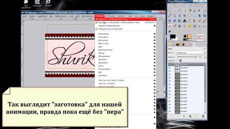Select the Scale tool

(204, 16)
